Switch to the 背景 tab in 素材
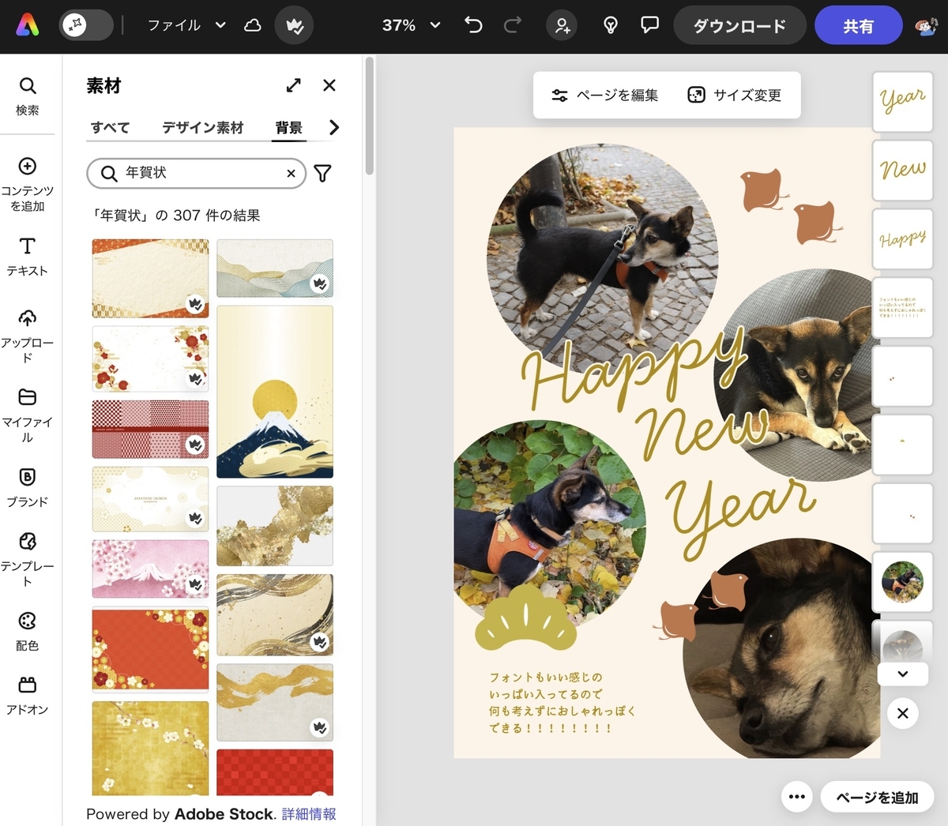Image resolution: width=948 pixels, height=826 pixels. pyautogui.click(x=288, y=127)
